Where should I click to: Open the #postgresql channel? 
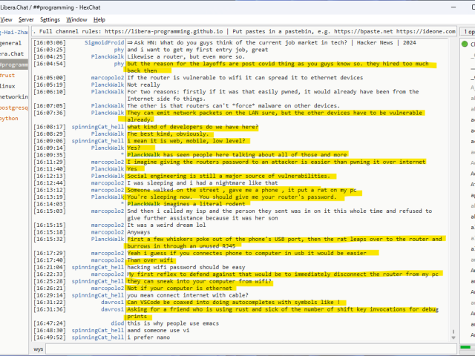(13, 108)
